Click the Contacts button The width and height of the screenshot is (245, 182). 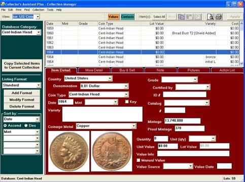coord(127,17)
